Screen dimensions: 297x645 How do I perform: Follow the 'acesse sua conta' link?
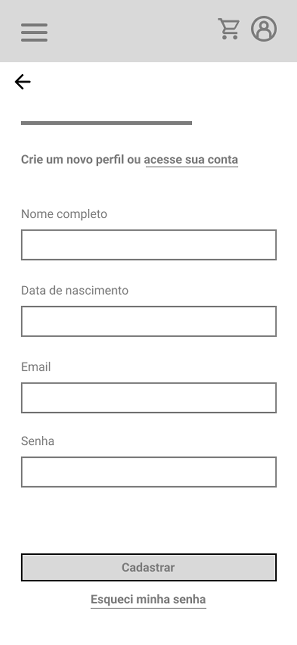click(x=191, y=160)
